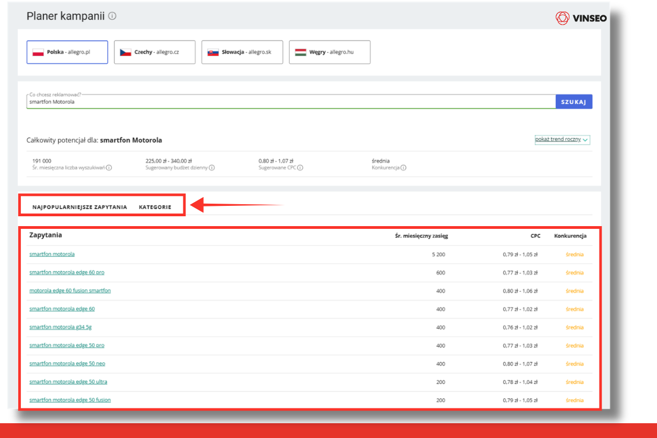Choose the Słowacja - allegro.sk marketplace
The height and width of the screenshot is (438, 657).
click(x=242, y=52)
